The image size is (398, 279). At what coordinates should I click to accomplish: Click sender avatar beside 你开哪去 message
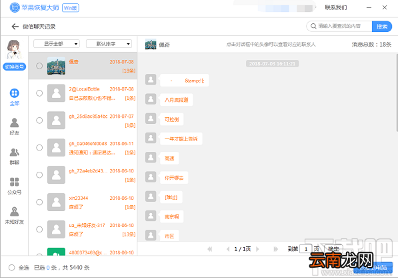pyautogui.click(x=151, y=176)
